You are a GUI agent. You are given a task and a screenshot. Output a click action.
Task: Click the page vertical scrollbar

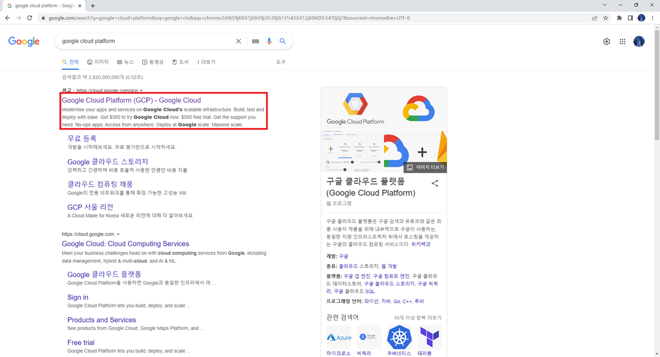[x=657, y=85]
